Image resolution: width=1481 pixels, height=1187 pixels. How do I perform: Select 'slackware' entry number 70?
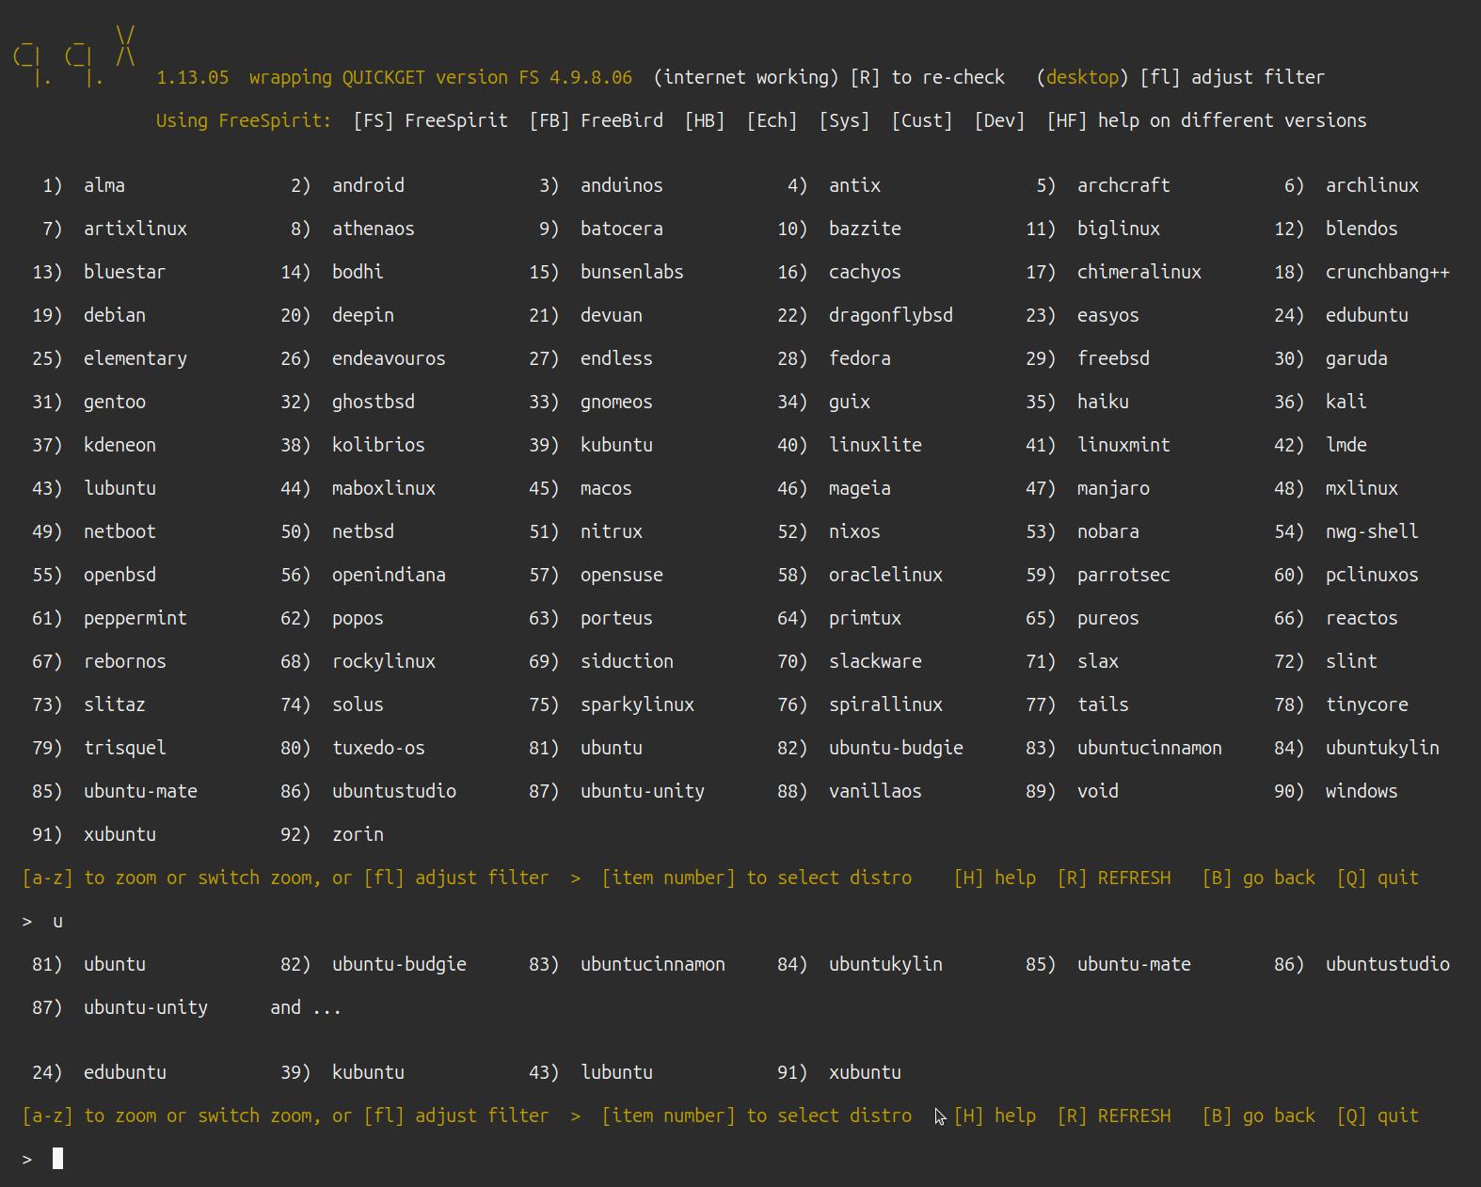coord(875,661)
